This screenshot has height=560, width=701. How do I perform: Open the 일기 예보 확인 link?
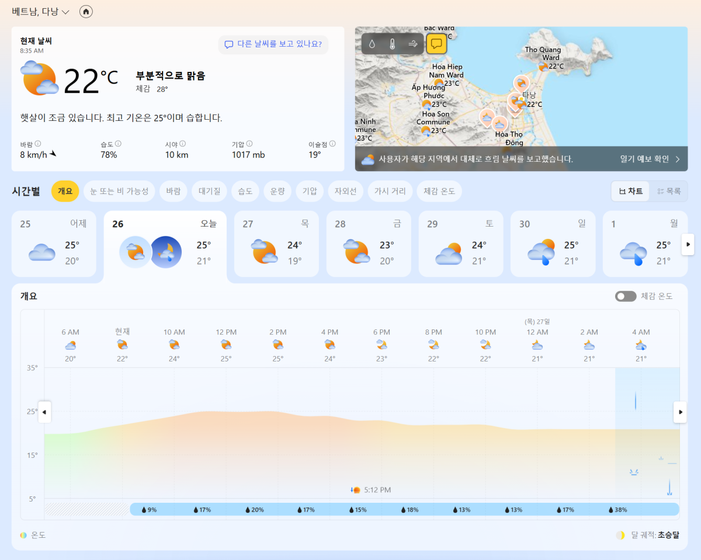[650, 159]
